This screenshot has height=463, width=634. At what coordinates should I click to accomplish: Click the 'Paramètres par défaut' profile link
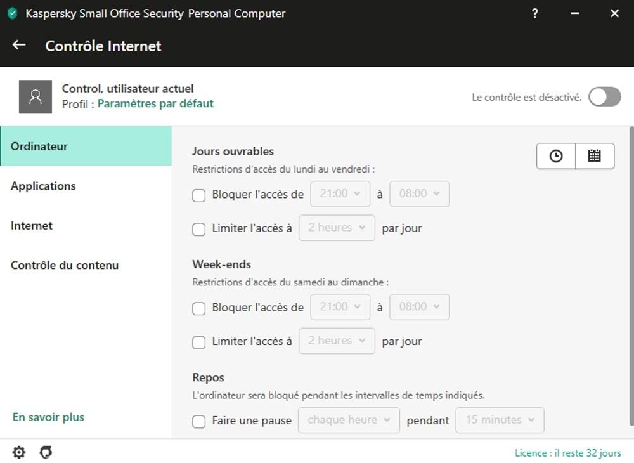coord(155,103)
